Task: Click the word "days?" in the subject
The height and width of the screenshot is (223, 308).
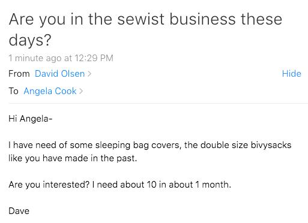Action: point(30,40)
